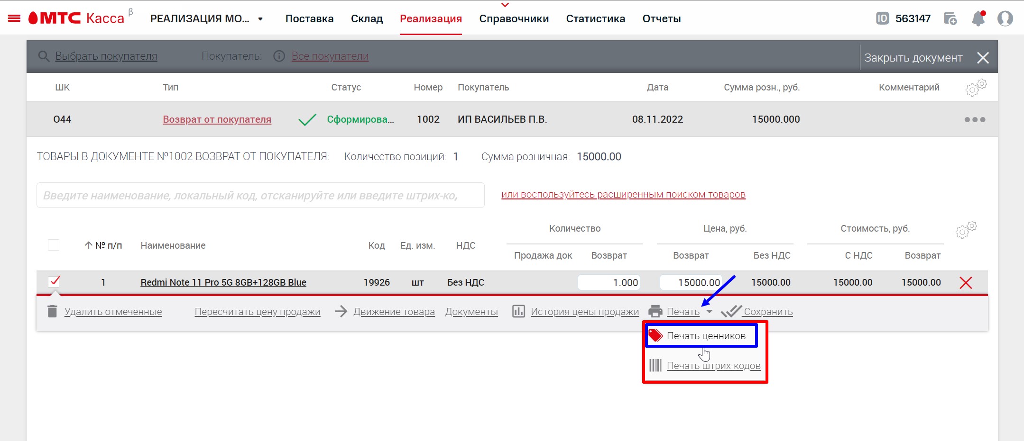Open the advanced product search link
This screenshot has width=1024, height=441.
pos(623,194)
